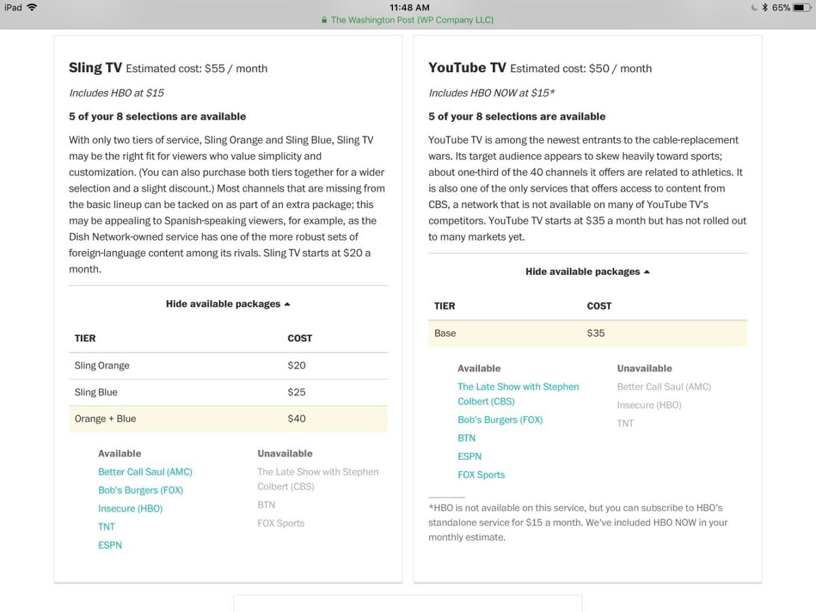Open Bob's Burgers (FOX) under YouTube Available
The height and width of the screenshot is (612, 816).
click(x=500, y=420)
